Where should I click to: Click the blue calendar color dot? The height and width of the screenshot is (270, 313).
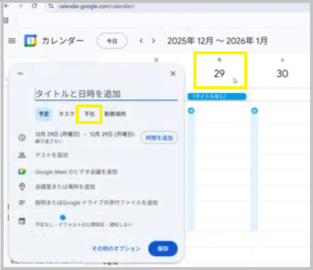[63, 217]
